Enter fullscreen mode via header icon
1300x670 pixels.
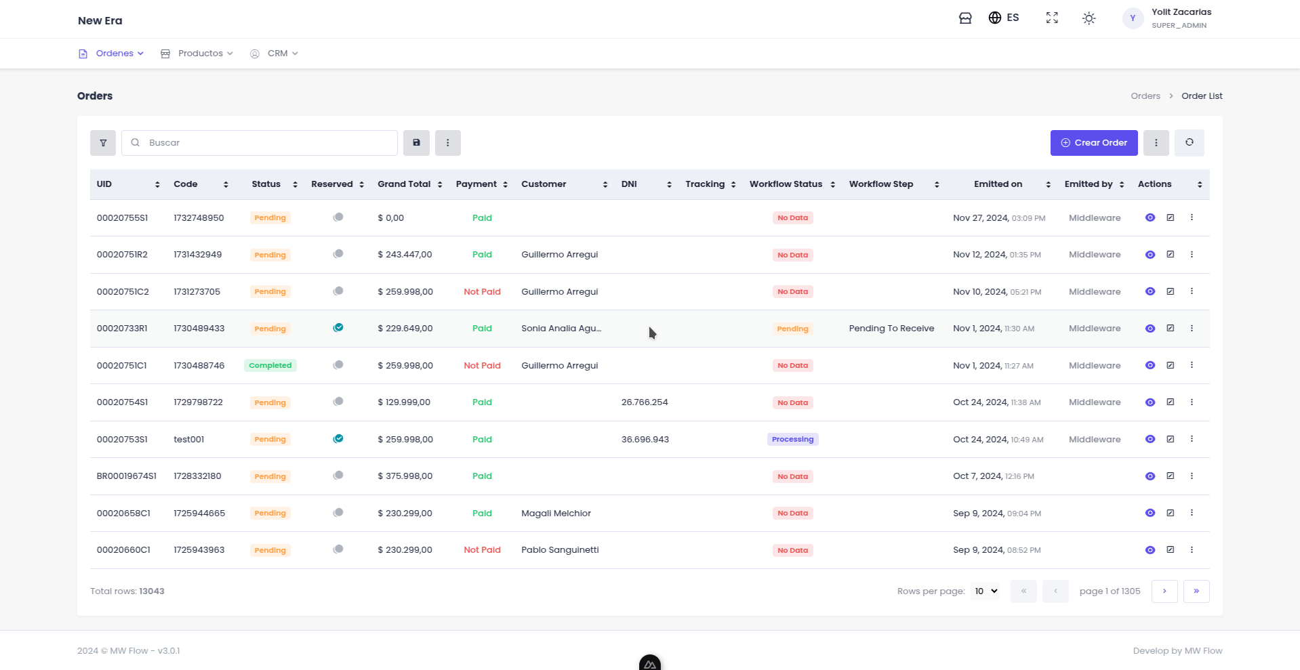(x=1051, y=18)
